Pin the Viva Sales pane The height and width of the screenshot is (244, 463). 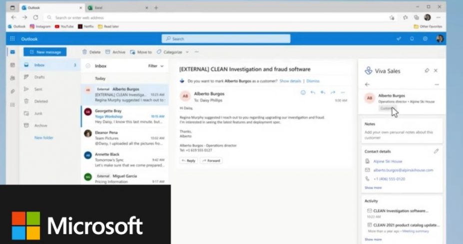[427, 71]
